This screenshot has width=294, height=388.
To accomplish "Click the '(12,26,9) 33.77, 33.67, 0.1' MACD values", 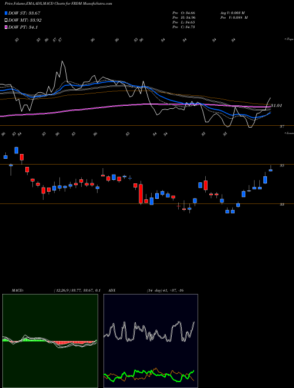I will (x=77, y=290).
